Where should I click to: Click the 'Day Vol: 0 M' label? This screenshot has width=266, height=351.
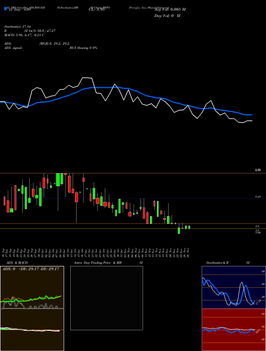coord(167,16)
